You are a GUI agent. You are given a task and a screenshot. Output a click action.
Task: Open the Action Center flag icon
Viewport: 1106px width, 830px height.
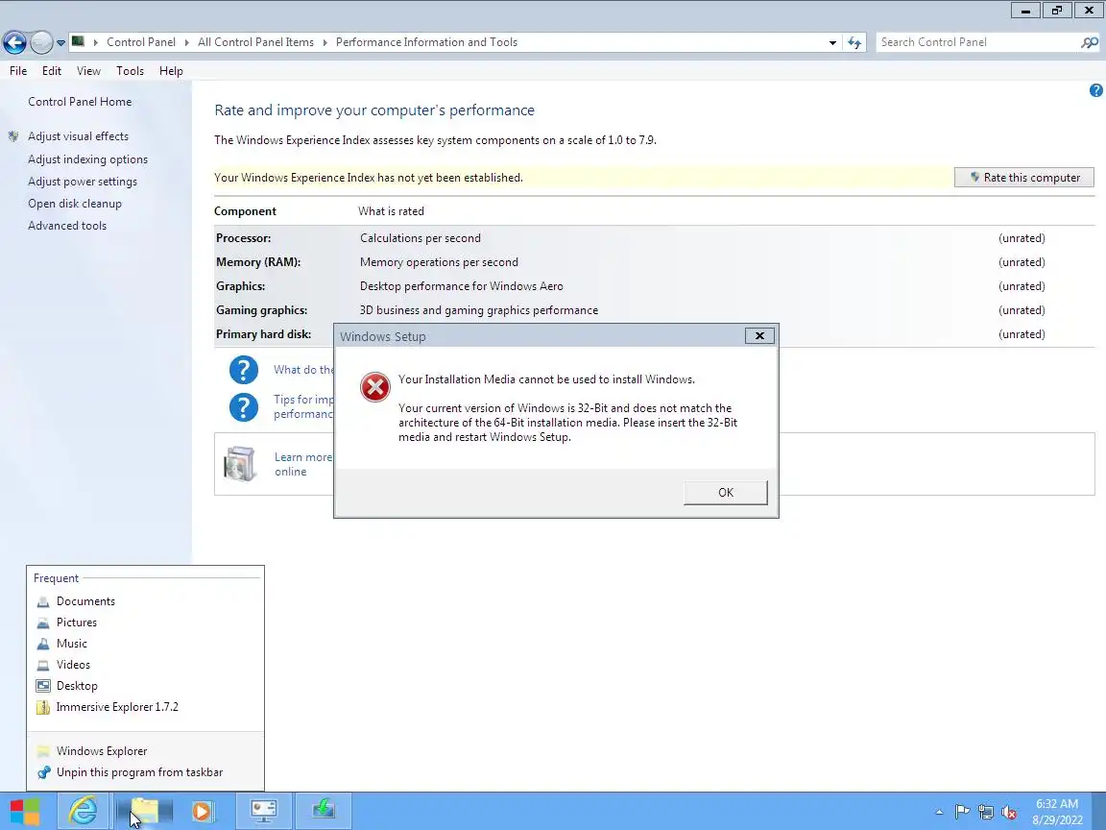pyautogui.click(x=961, y=813)
